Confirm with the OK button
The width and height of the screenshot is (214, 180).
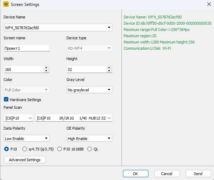(135, 174)
